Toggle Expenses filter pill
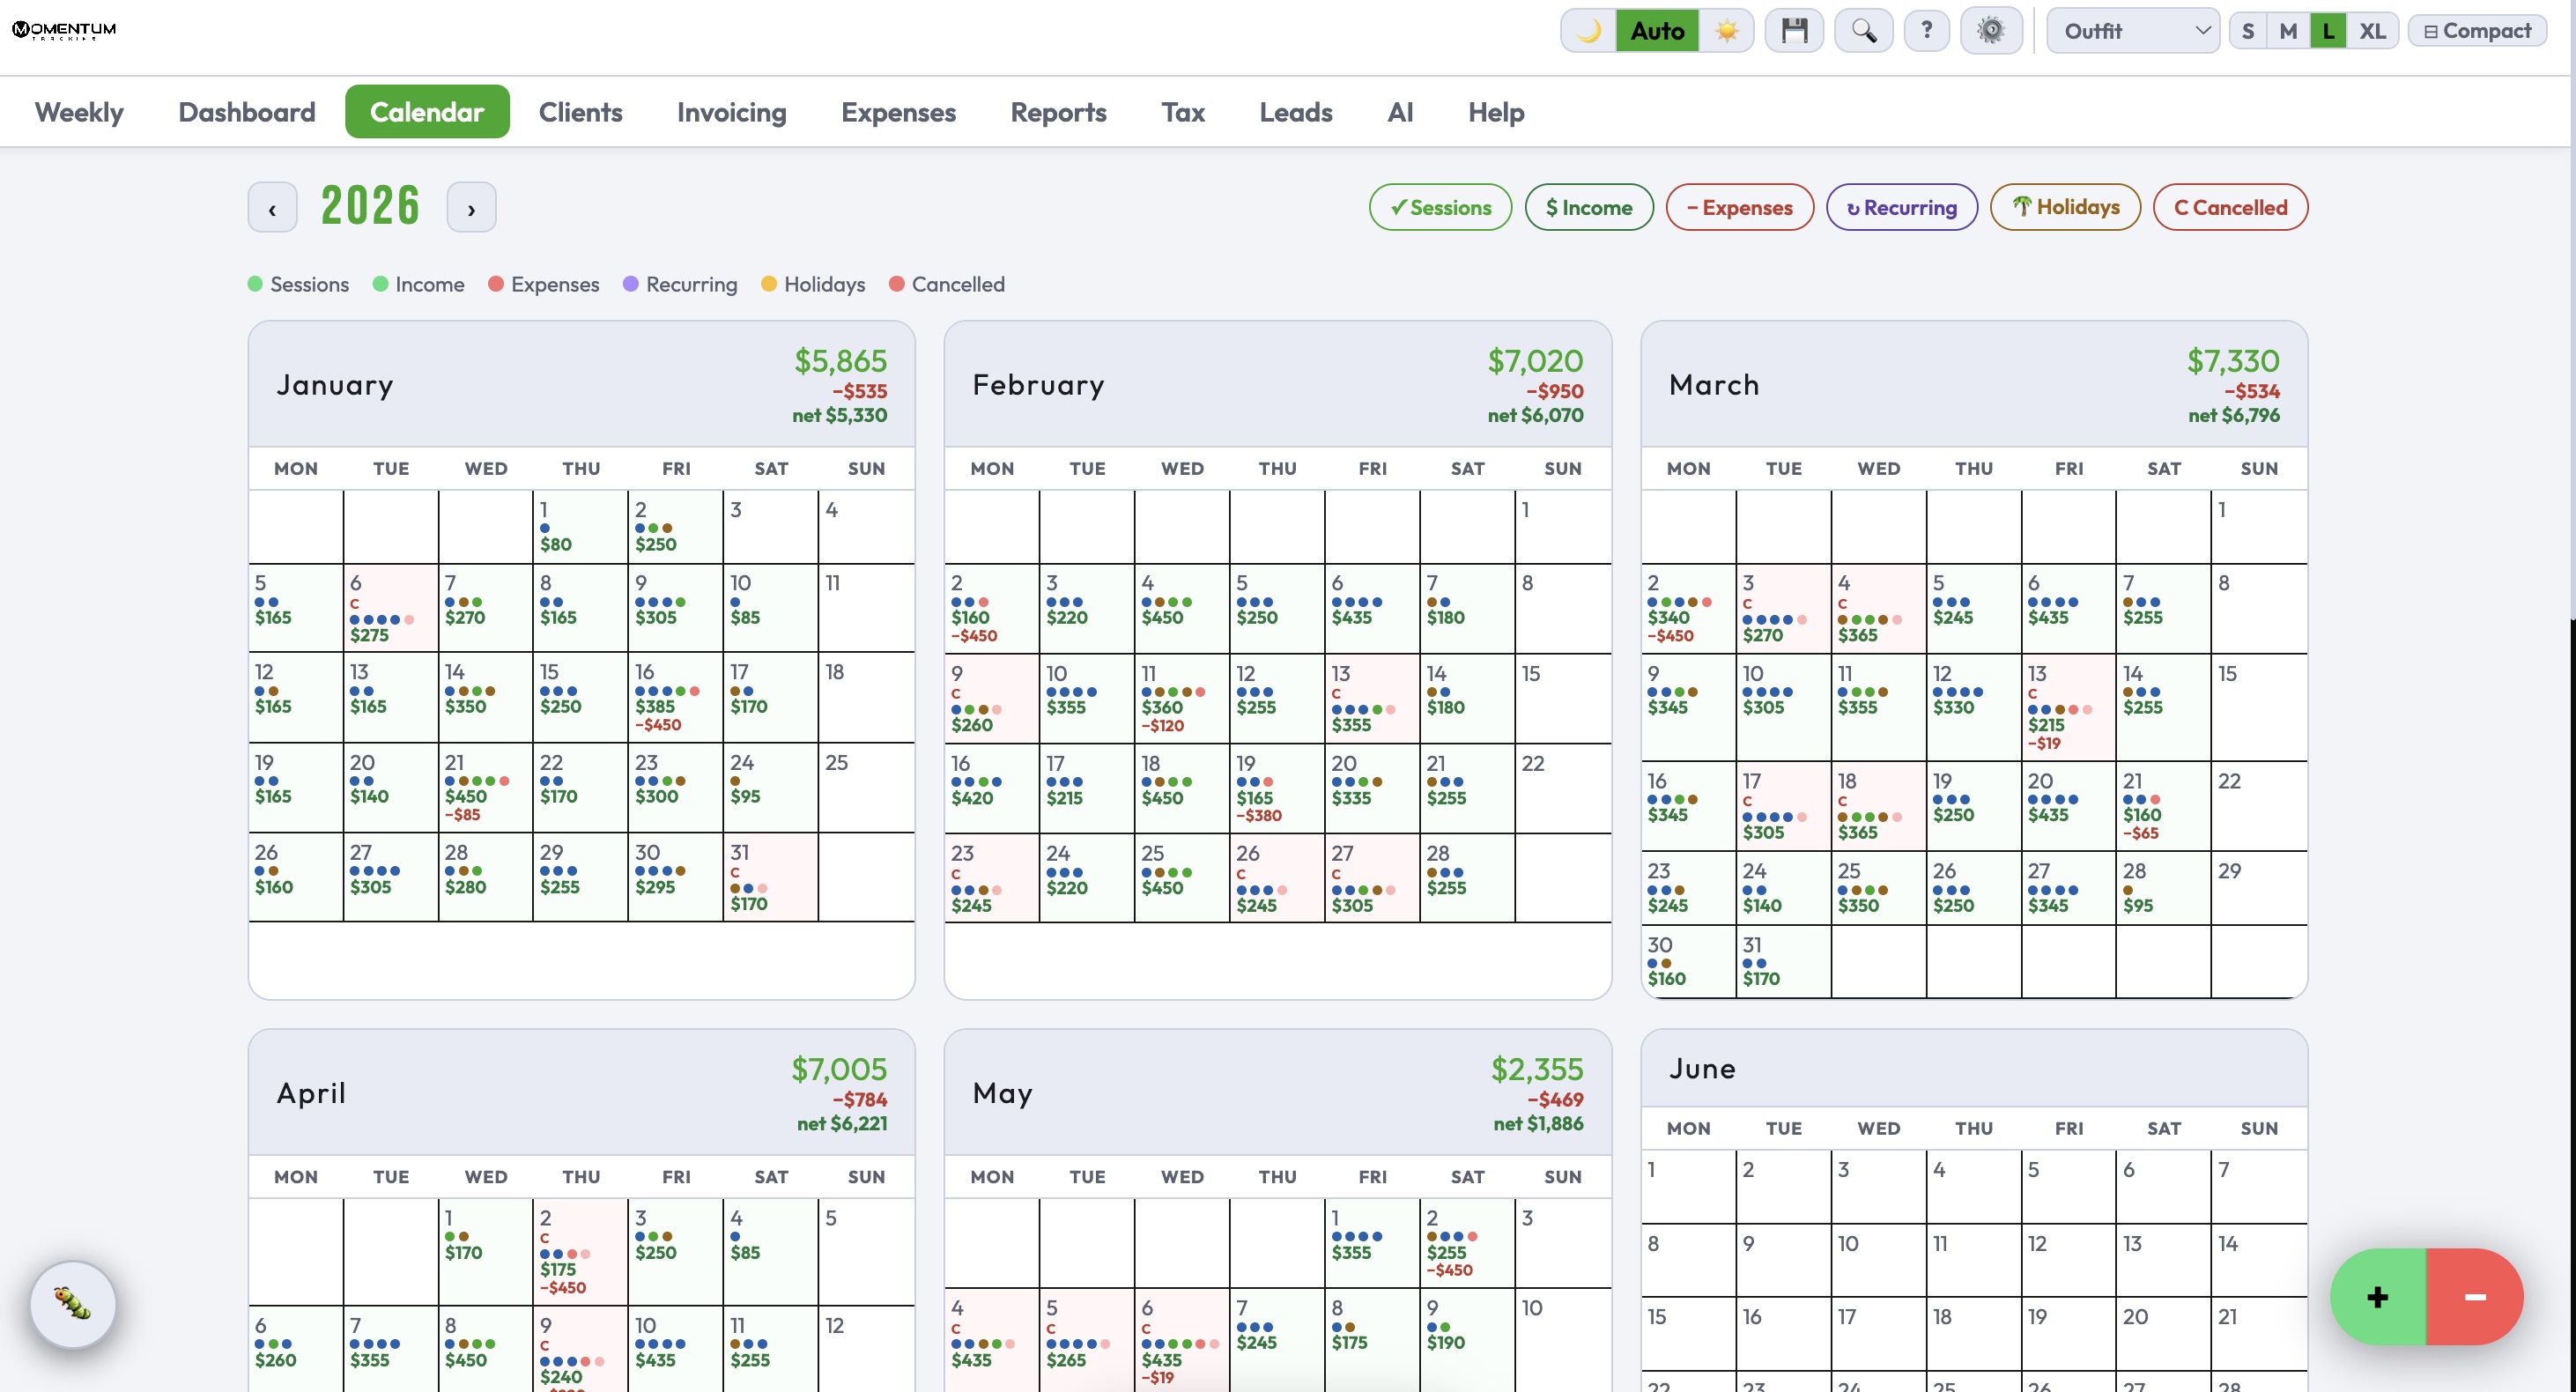 (1739, 207)
